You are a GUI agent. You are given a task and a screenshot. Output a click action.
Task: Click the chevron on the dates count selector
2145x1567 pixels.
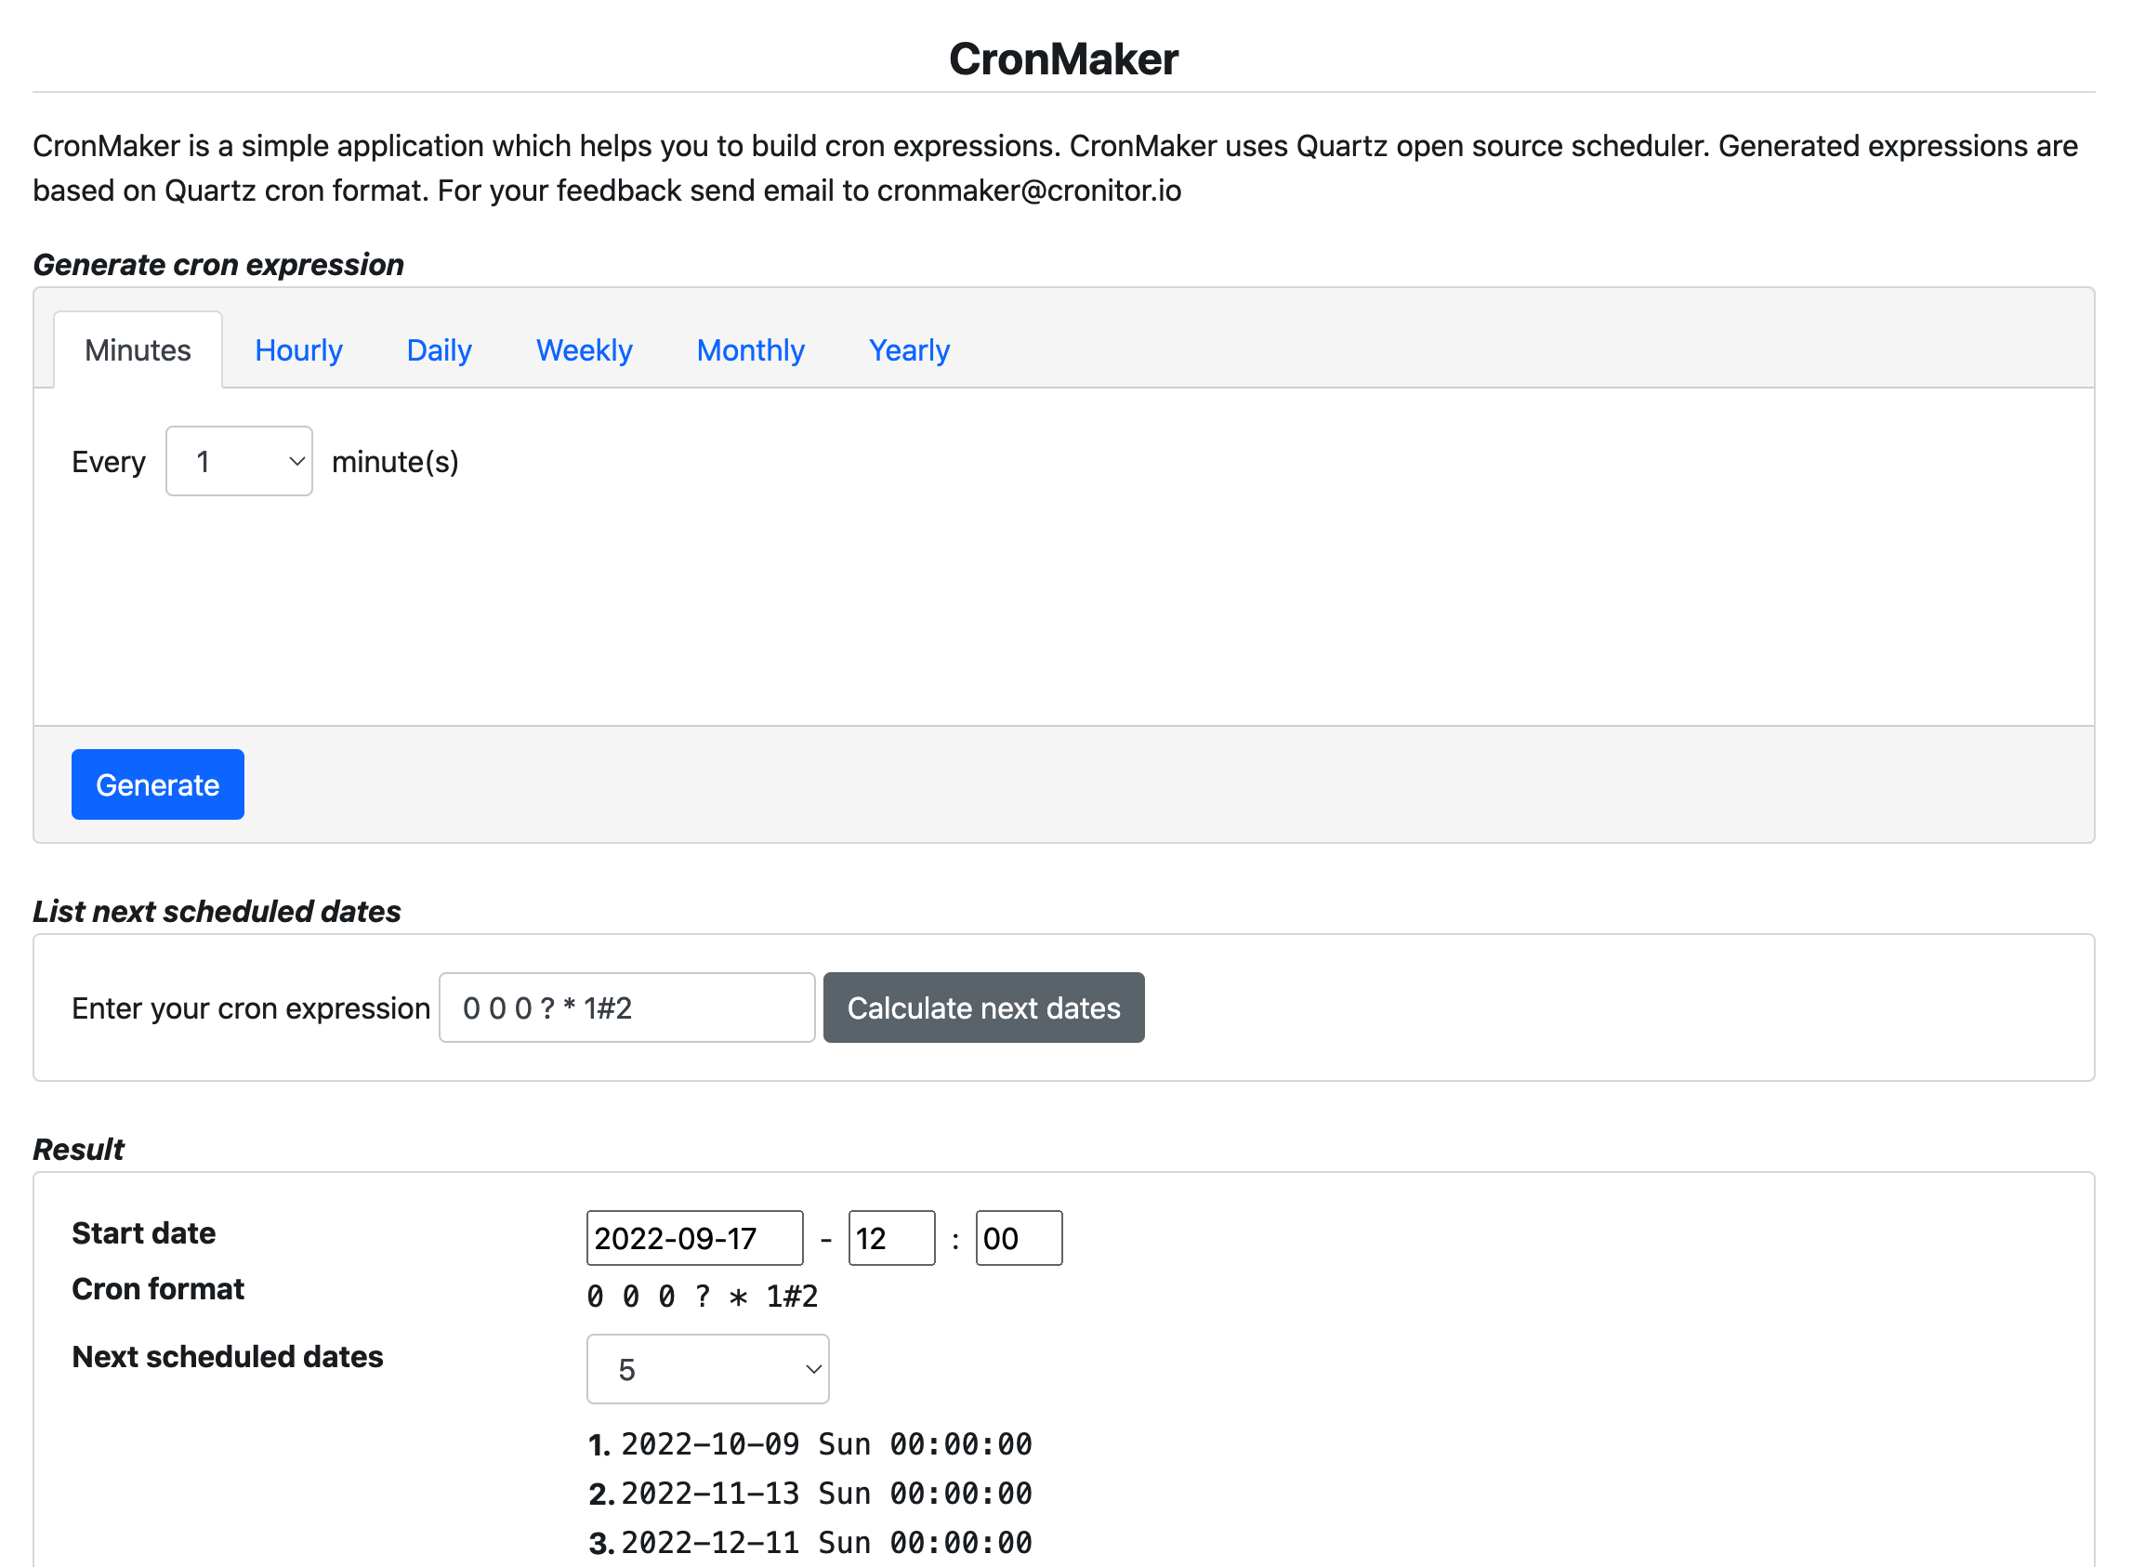point(812,1369)
